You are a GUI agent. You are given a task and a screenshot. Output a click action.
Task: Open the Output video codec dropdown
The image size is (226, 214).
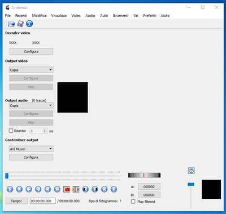31,70
